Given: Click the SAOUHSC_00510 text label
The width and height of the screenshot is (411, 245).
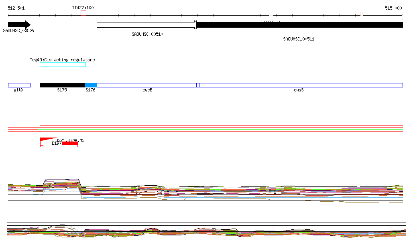Looking at the screenshot, I should [x=147, y=34].
